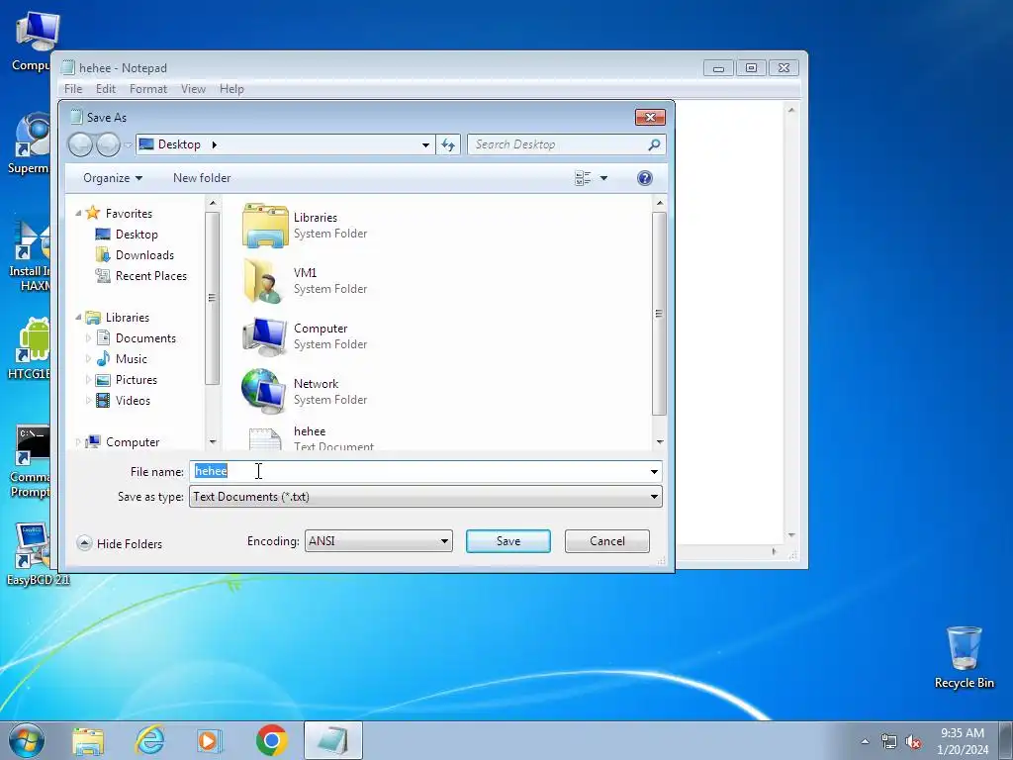1013x760 pixels.
Task: Click the Cancel button
Action: click(x=606, y=541)
